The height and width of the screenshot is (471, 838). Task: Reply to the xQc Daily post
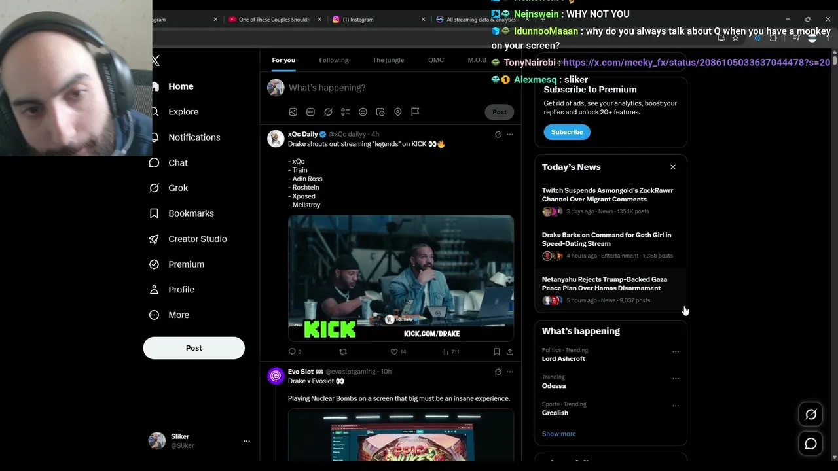[x=293, y=352]
